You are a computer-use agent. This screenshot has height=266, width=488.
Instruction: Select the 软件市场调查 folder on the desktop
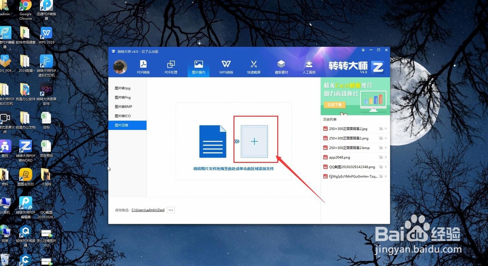coord(25,35)
